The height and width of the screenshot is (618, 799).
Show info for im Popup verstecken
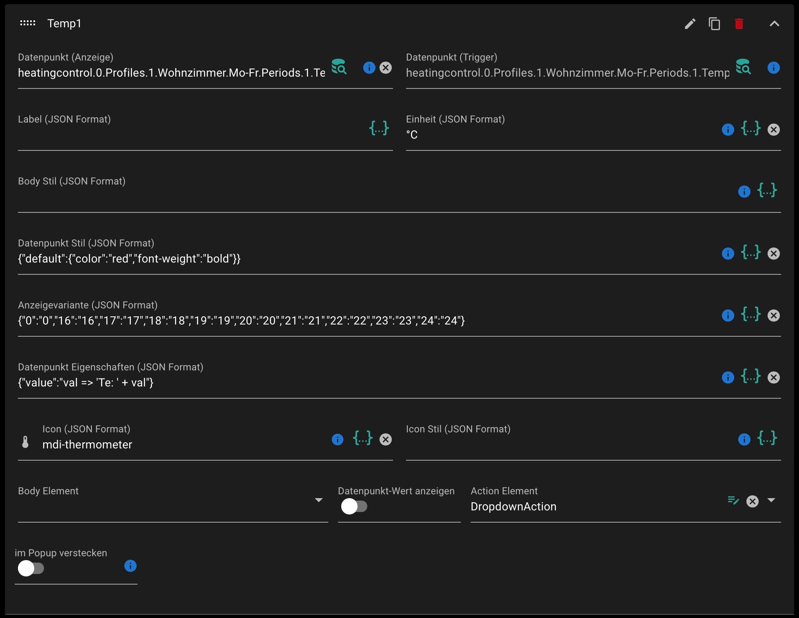130,566
